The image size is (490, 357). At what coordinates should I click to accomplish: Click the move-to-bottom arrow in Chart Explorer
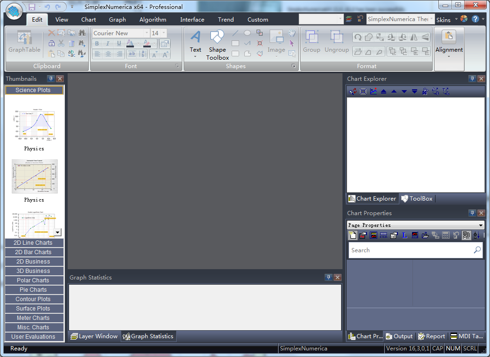point(415,91)
